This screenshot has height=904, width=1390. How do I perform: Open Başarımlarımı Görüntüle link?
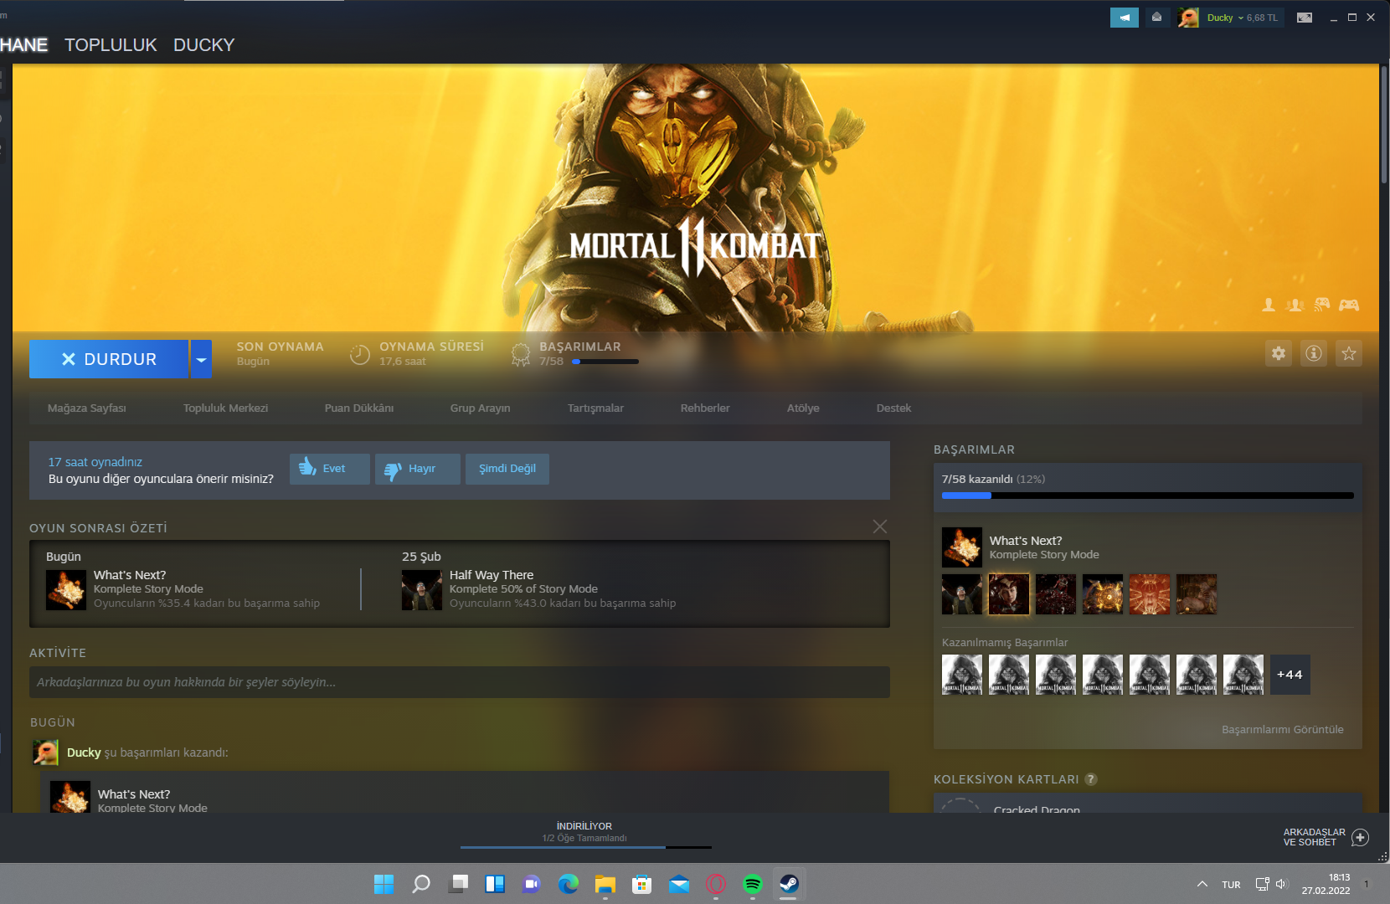(x=1283, y=730)
